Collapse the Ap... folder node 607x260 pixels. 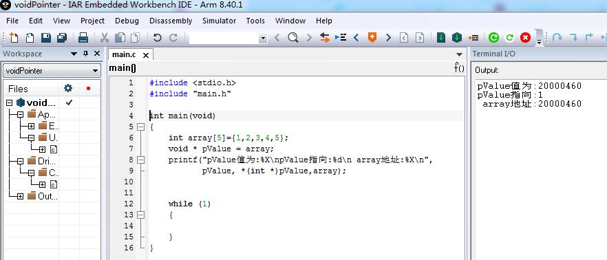20,114
